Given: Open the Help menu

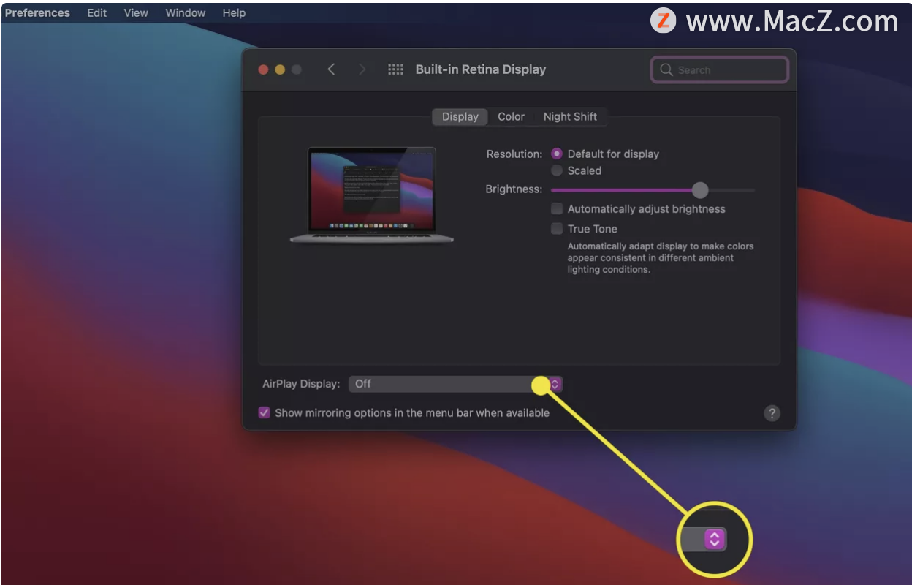Looking at the screenshot, I should pos(234,12).
